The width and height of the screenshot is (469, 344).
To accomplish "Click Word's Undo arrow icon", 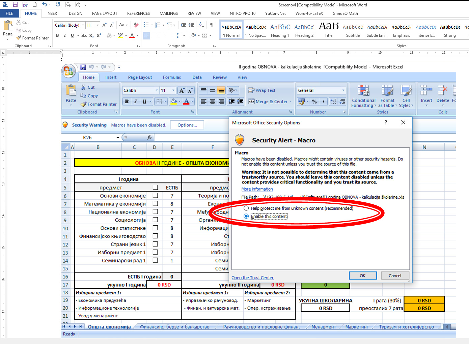I will point(44,4).
